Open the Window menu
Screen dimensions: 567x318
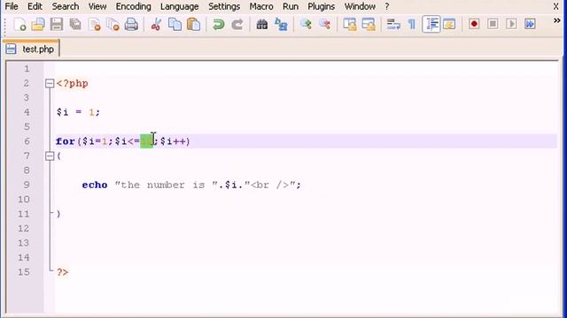[360, 6]
